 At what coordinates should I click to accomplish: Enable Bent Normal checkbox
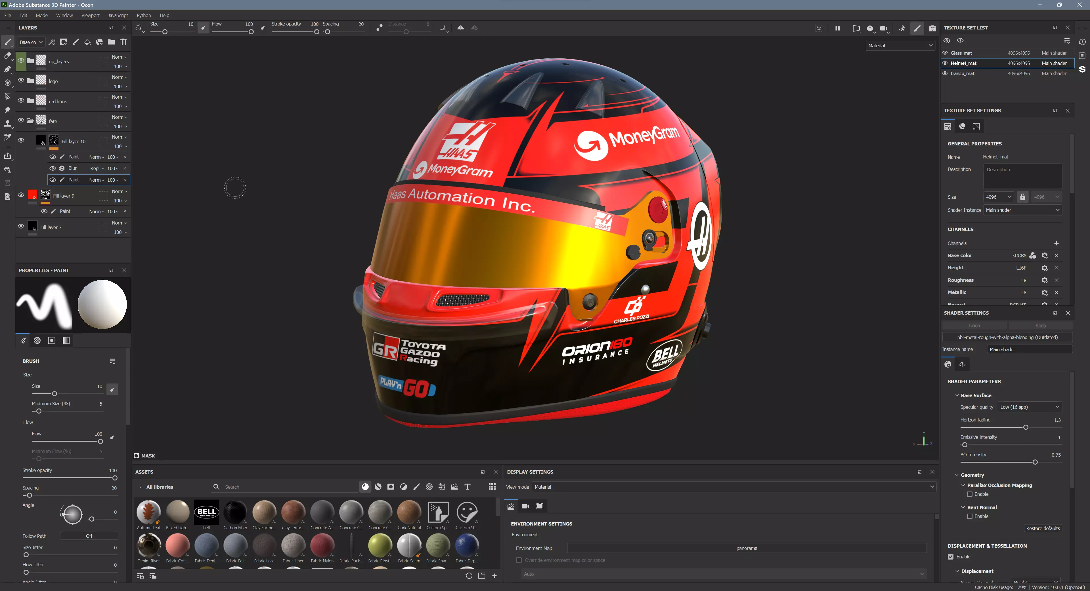[969, 516]
